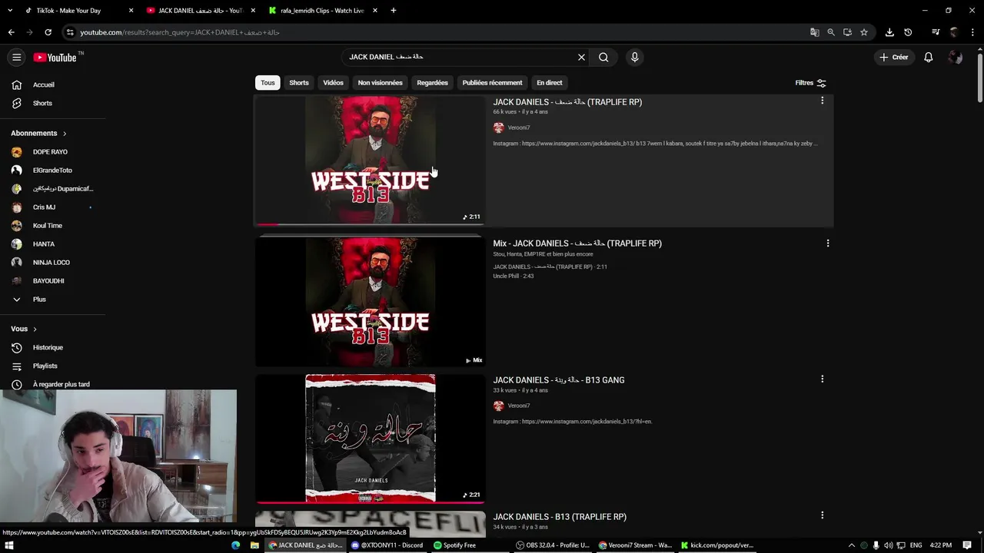This screenshot has height=553, width=984.
Task: Open the Mix - JACK DANIELS title link
Action: 577,243
